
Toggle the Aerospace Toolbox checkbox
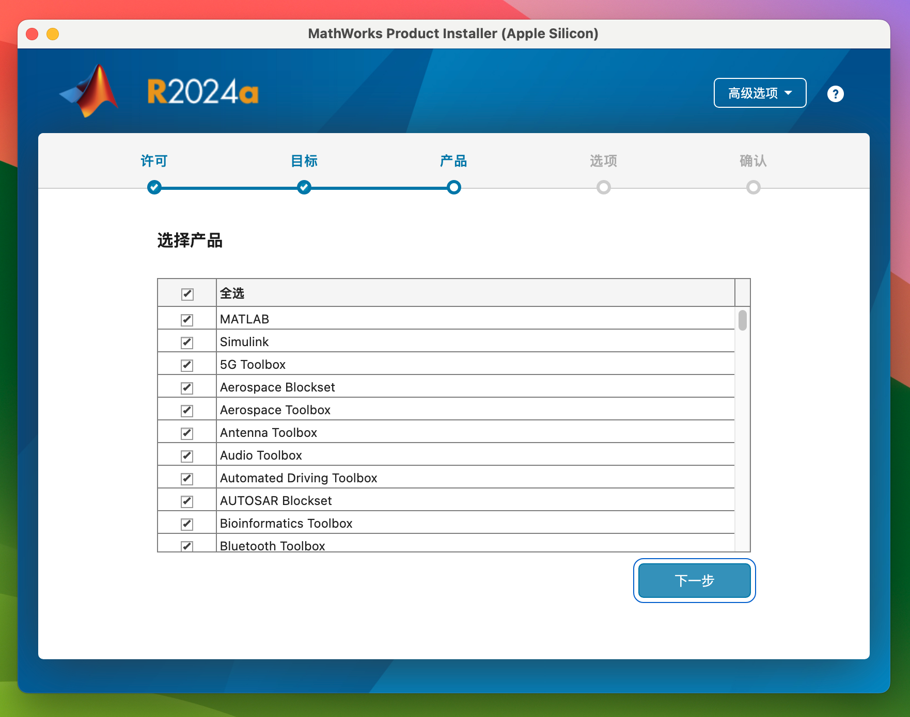pos(187,411)
